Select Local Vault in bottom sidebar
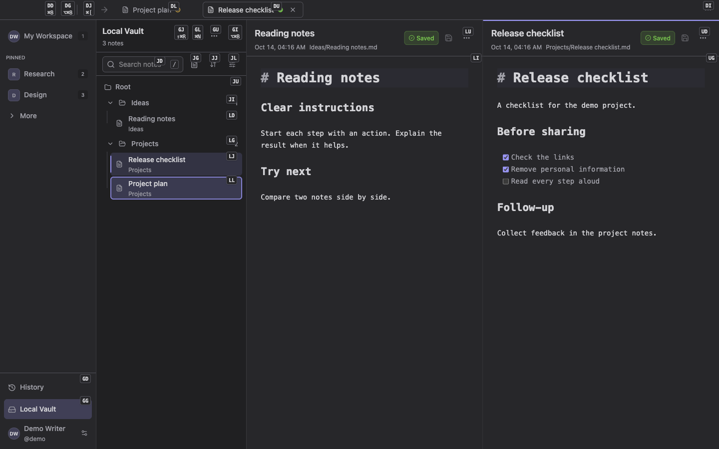Screen dimensions: 719x449 (48, 409)
